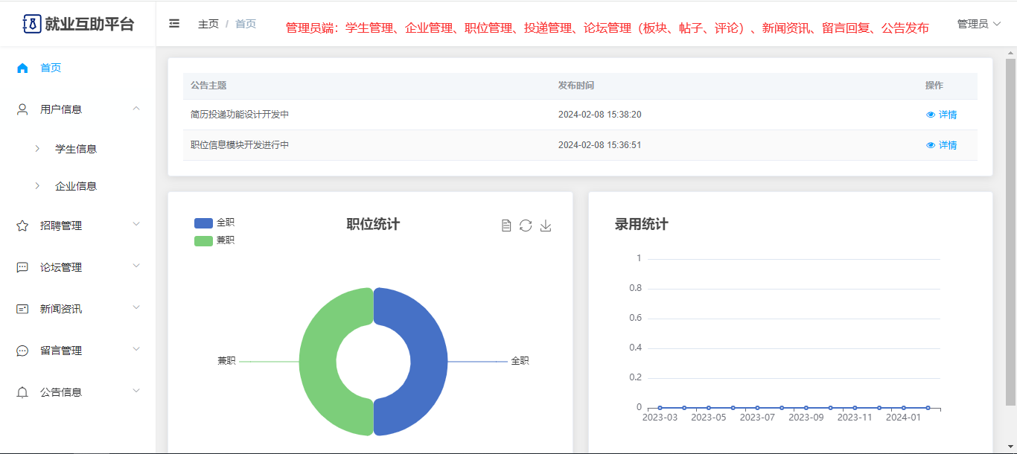Image resolution: width=1017 pixels, height=454 pixels.
Task: Click the chat bubble icon for 论坛管理
Action: [x=22, y=267]
